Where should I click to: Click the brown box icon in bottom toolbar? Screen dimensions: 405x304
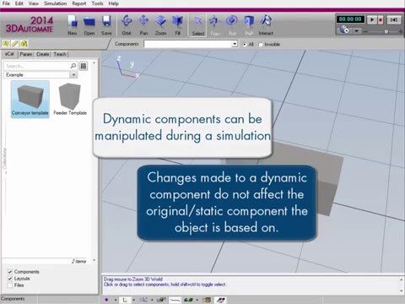(207, 300)
